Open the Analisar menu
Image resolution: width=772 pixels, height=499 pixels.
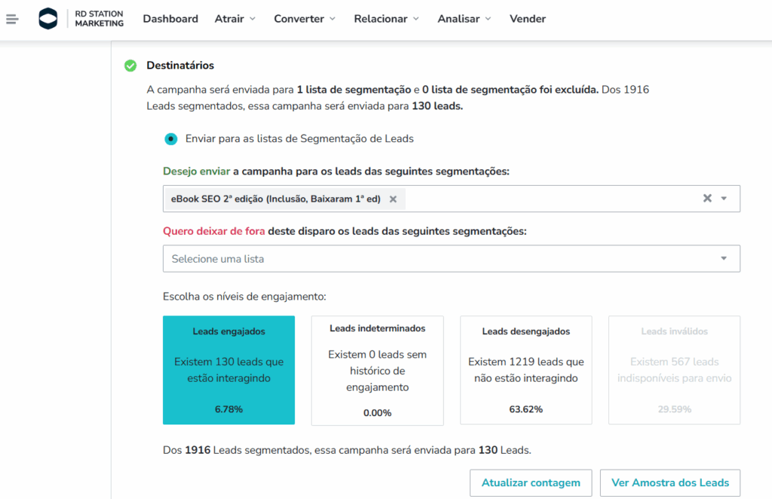(x=464, y=19)
